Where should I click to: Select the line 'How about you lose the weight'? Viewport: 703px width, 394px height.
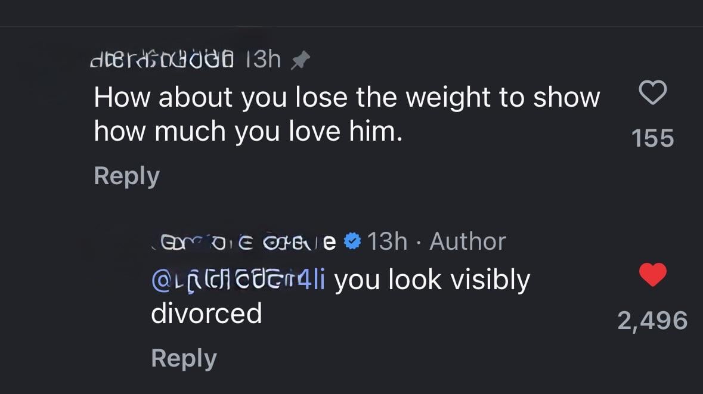tap(346, 98)
